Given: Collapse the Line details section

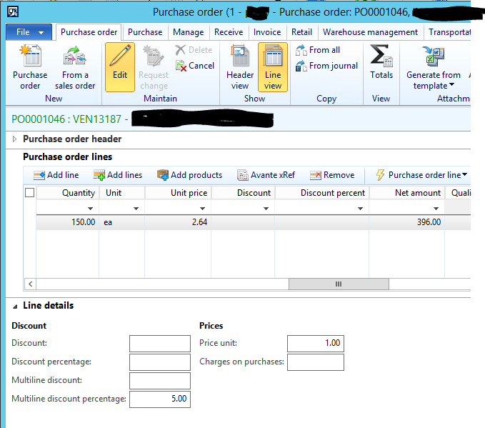Looking at the screenshot, I should point(15,306).
